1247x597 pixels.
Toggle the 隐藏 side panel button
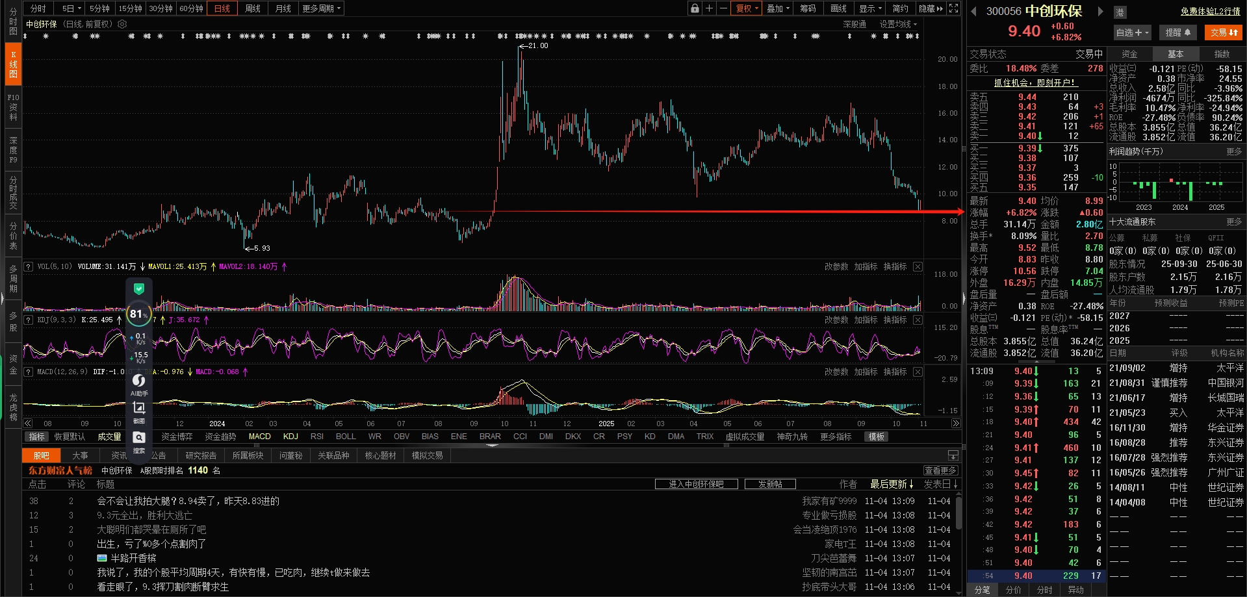coord(930,8)
